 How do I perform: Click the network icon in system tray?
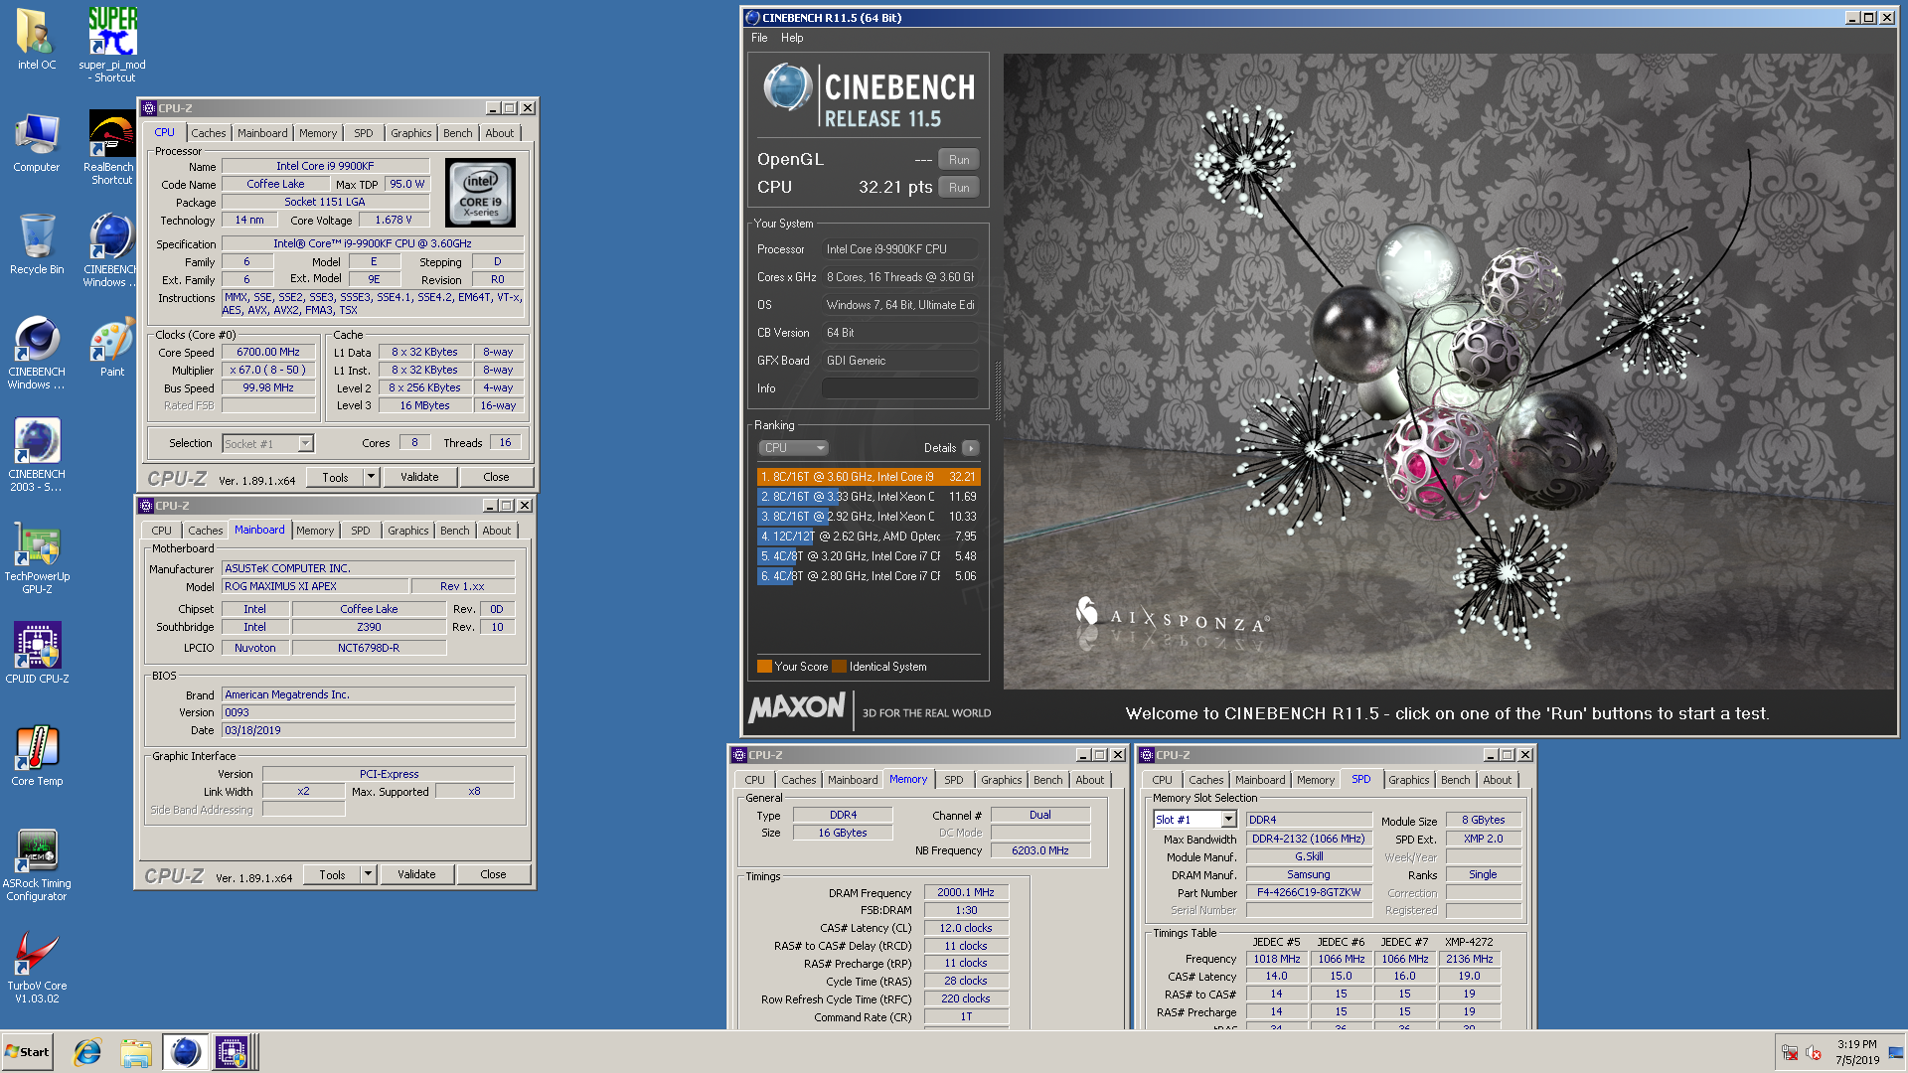[x=1790, y=1053]
